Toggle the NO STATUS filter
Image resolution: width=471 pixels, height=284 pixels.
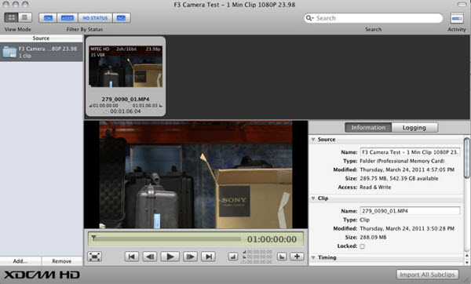(x=95, y=18)
